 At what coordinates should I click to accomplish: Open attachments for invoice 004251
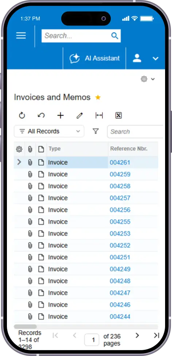(x=30, y=257)
